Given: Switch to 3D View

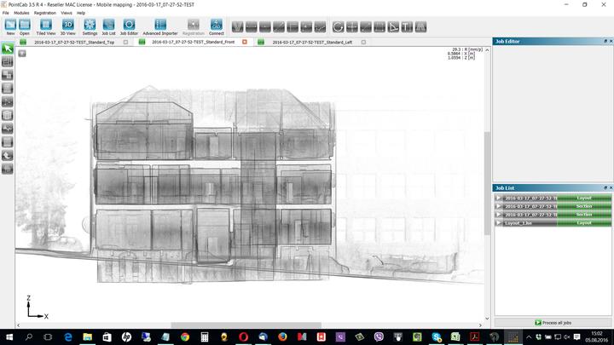Looking at the screenshot, I should pyautogui.click(x=67, y=26).
